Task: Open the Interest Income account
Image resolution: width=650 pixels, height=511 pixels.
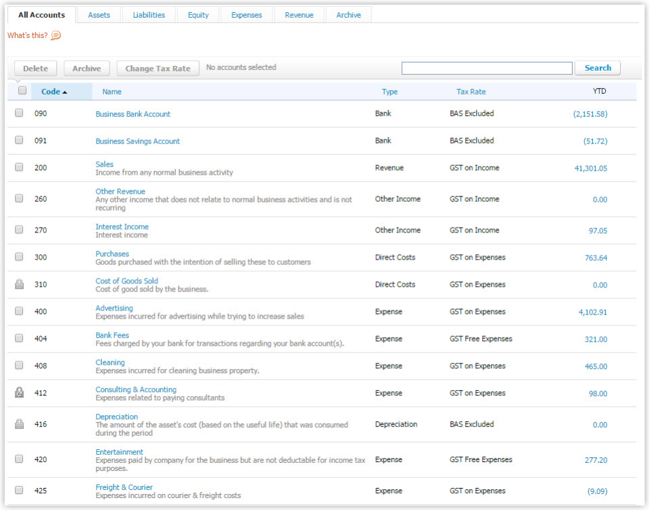Action: [122, 226]
